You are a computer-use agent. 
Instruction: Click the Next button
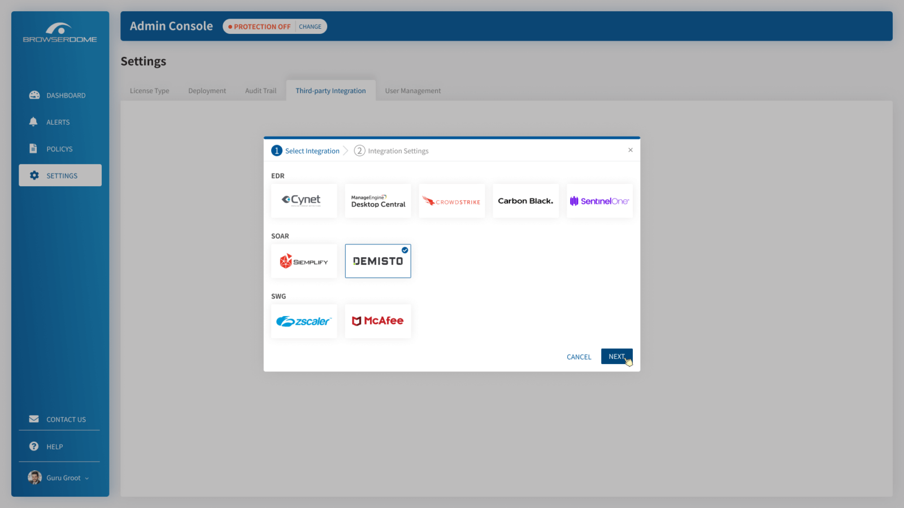[x=617, y=357]
